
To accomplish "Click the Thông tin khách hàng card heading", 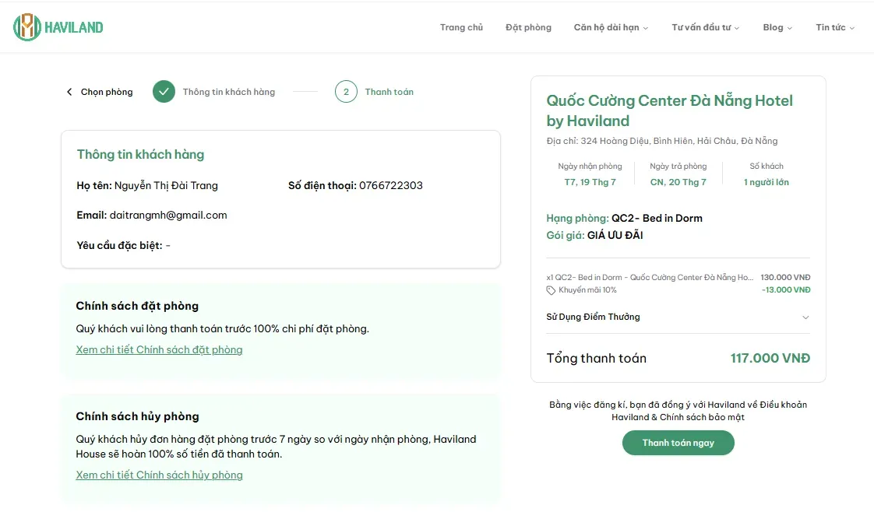I will 140,154.
